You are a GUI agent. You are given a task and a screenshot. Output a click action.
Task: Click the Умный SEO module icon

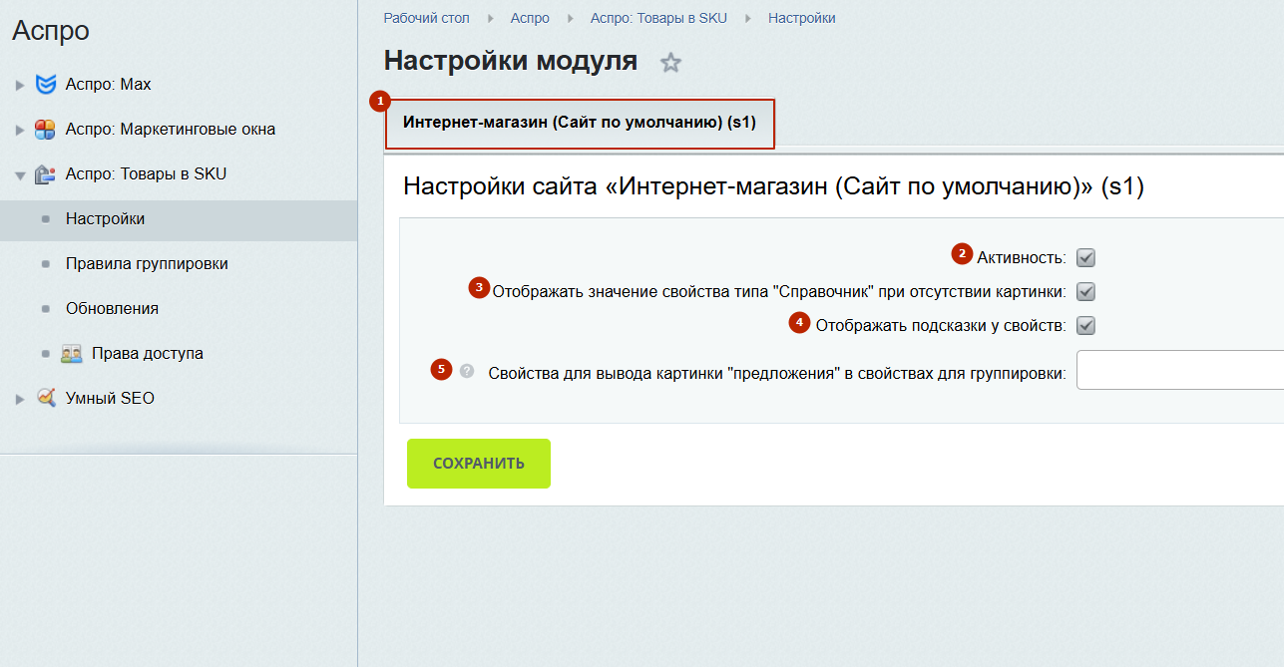[x=46, y=398]
